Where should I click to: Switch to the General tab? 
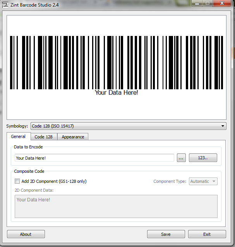click(18, 136)
